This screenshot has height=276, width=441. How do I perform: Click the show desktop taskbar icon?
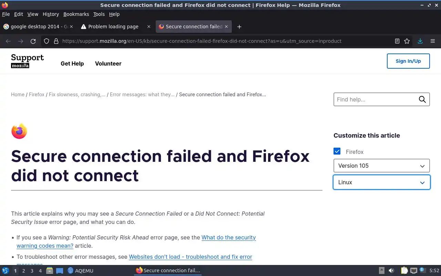[x=60, y=271]
